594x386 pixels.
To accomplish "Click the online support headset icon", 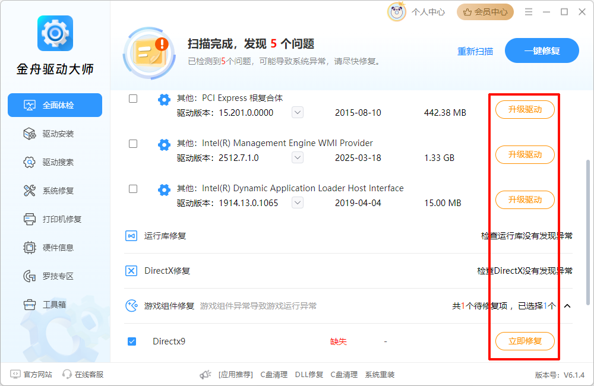I will click(67, 374).
